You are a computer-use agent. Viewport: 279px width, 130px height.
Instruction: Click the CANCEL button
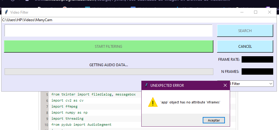245,46
